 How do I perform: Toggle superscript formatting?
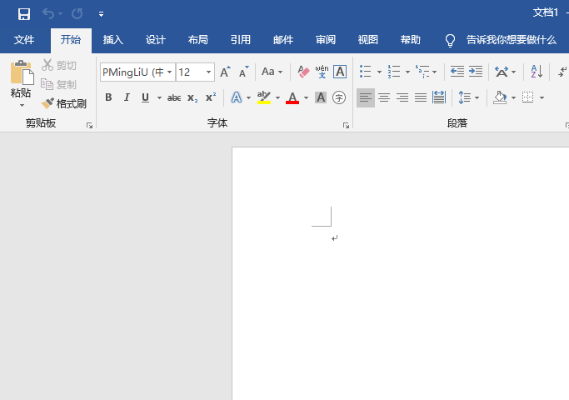tap(211, 97)
